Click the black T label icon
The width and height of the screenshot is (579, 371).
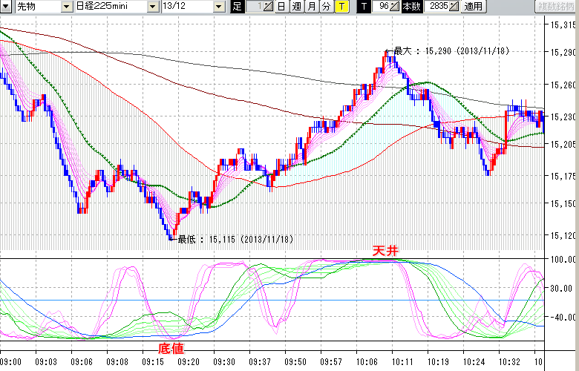[364, 7]
